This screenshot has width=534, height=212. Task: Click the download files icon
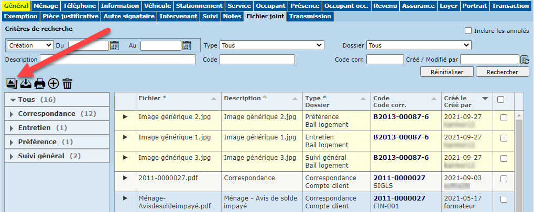pyautogui.click(x=25, y=83)
